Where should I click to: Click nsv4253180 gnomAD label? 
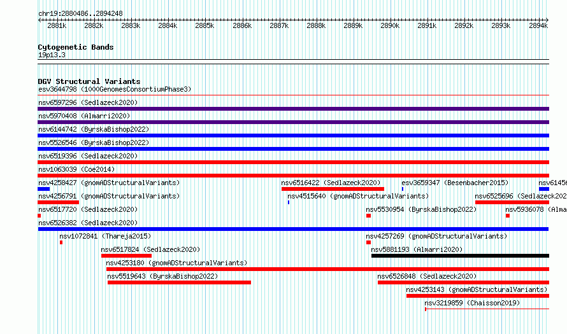tap(176, 263)
